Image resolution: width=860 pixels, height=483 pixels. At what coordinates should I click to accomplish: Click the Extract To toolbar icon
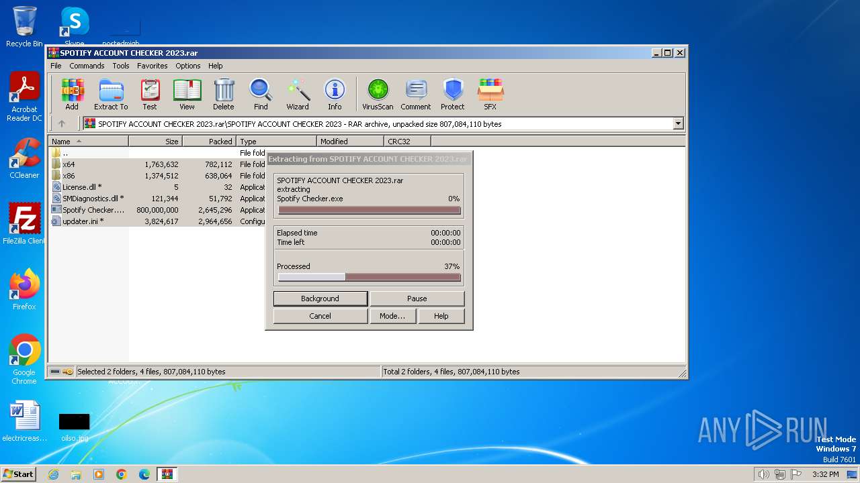click(111, 94)
